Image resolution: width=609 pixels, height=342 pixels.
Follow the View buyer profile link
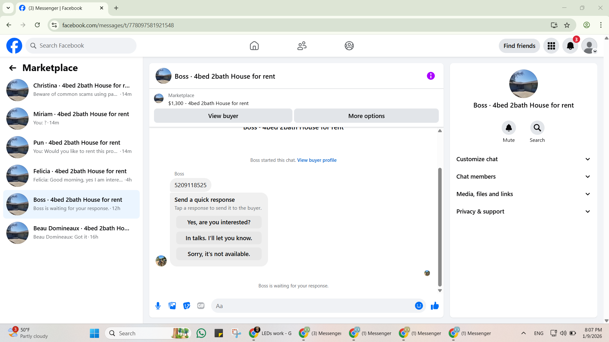click(x=317, y=160)
